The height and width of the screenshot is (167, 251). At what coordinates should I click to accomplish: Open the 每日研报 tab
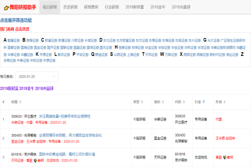[x=50, y=7]
